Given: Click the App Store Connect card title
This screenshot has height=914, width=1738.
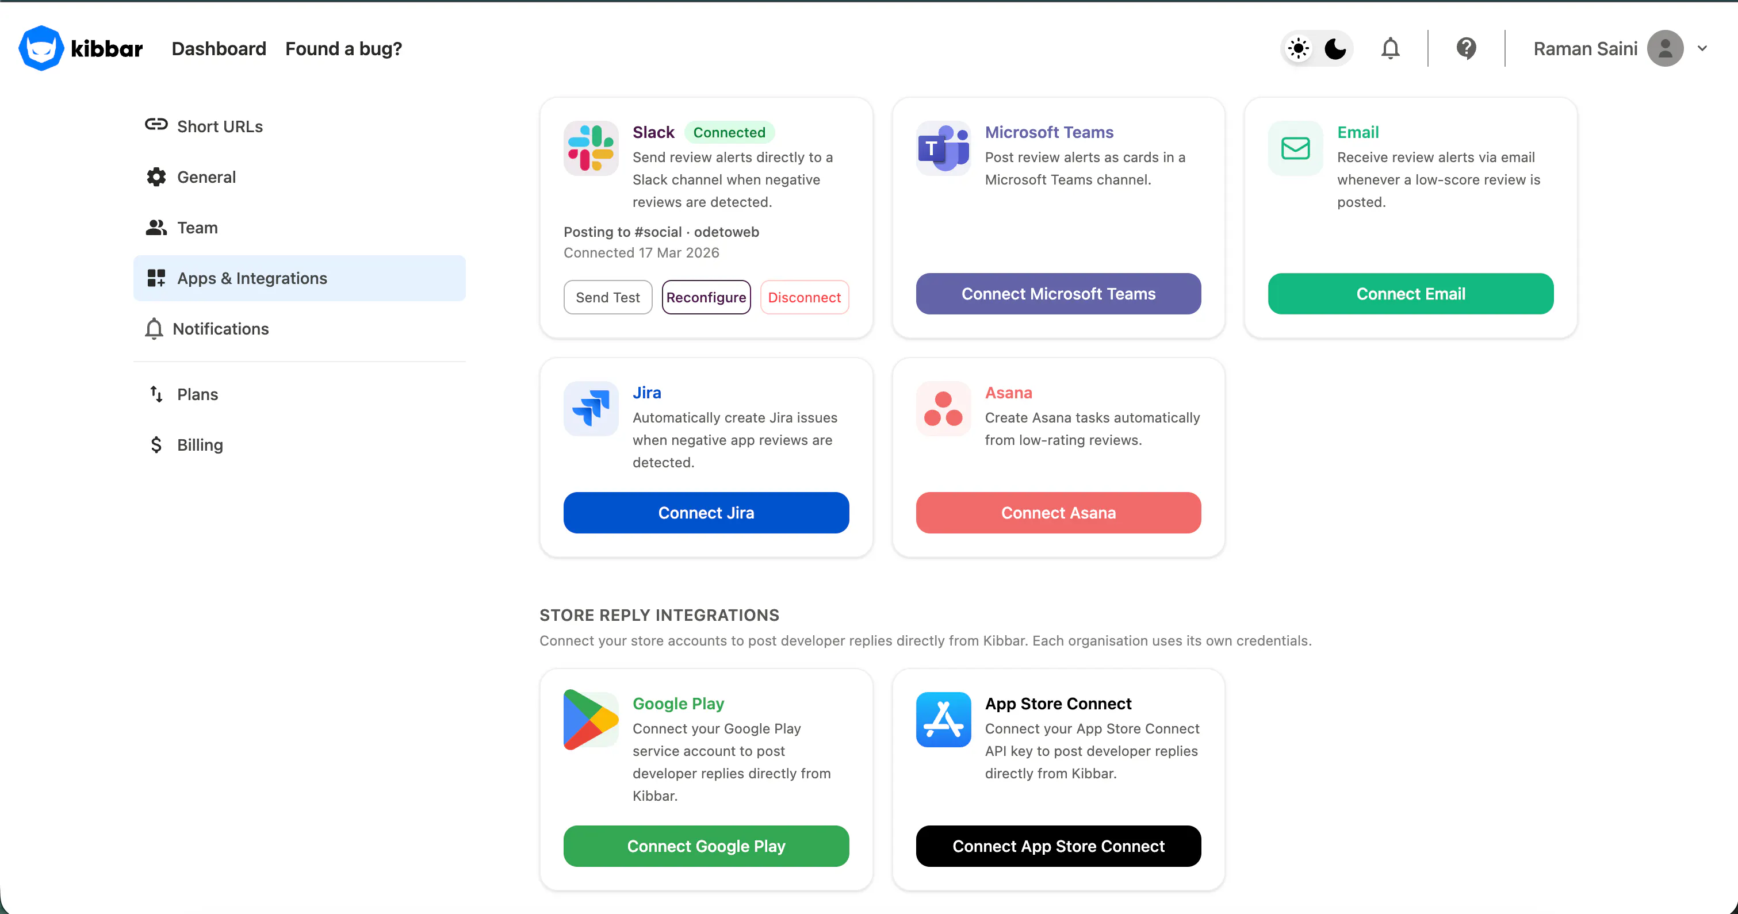Looking at the screenshot, I should (1058, 704).
